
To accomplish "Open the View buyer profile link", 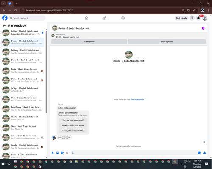I will [x=137, y=99].
